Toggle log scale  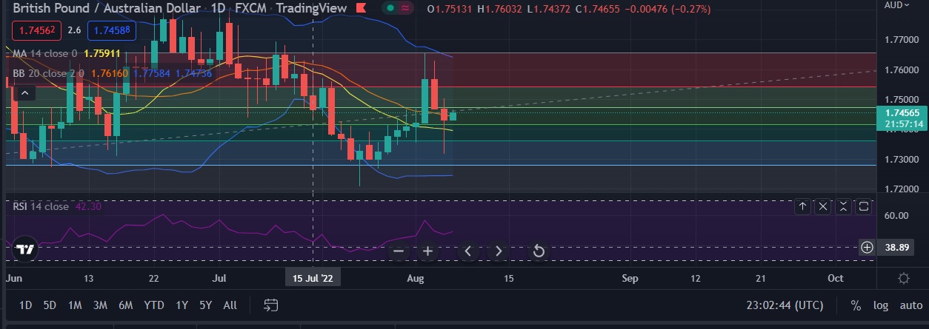pyautogui.click(x=881, y=305)
